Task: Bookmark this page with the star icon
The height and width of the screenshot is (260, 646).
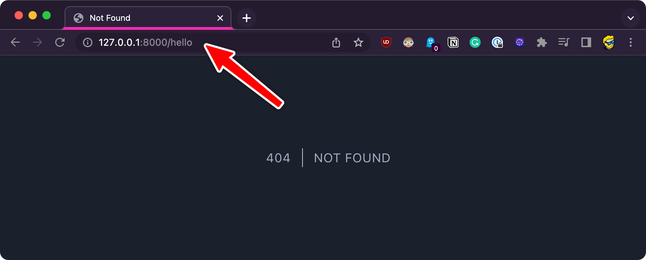Action: coord(358,42)
